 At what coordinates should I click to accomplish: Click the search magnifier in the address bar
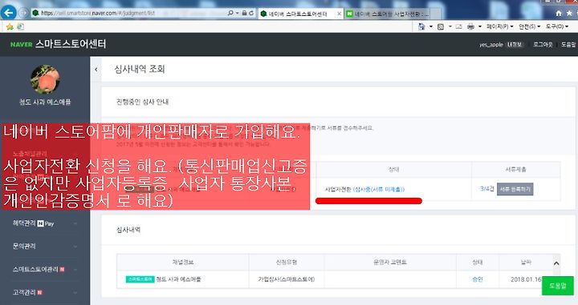230,13
